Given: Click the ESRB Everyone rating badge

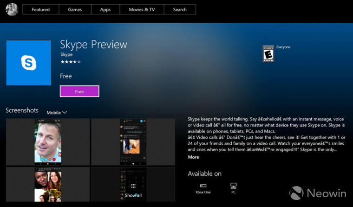Looking at the screenshot, I should click(x=268, y=53).
